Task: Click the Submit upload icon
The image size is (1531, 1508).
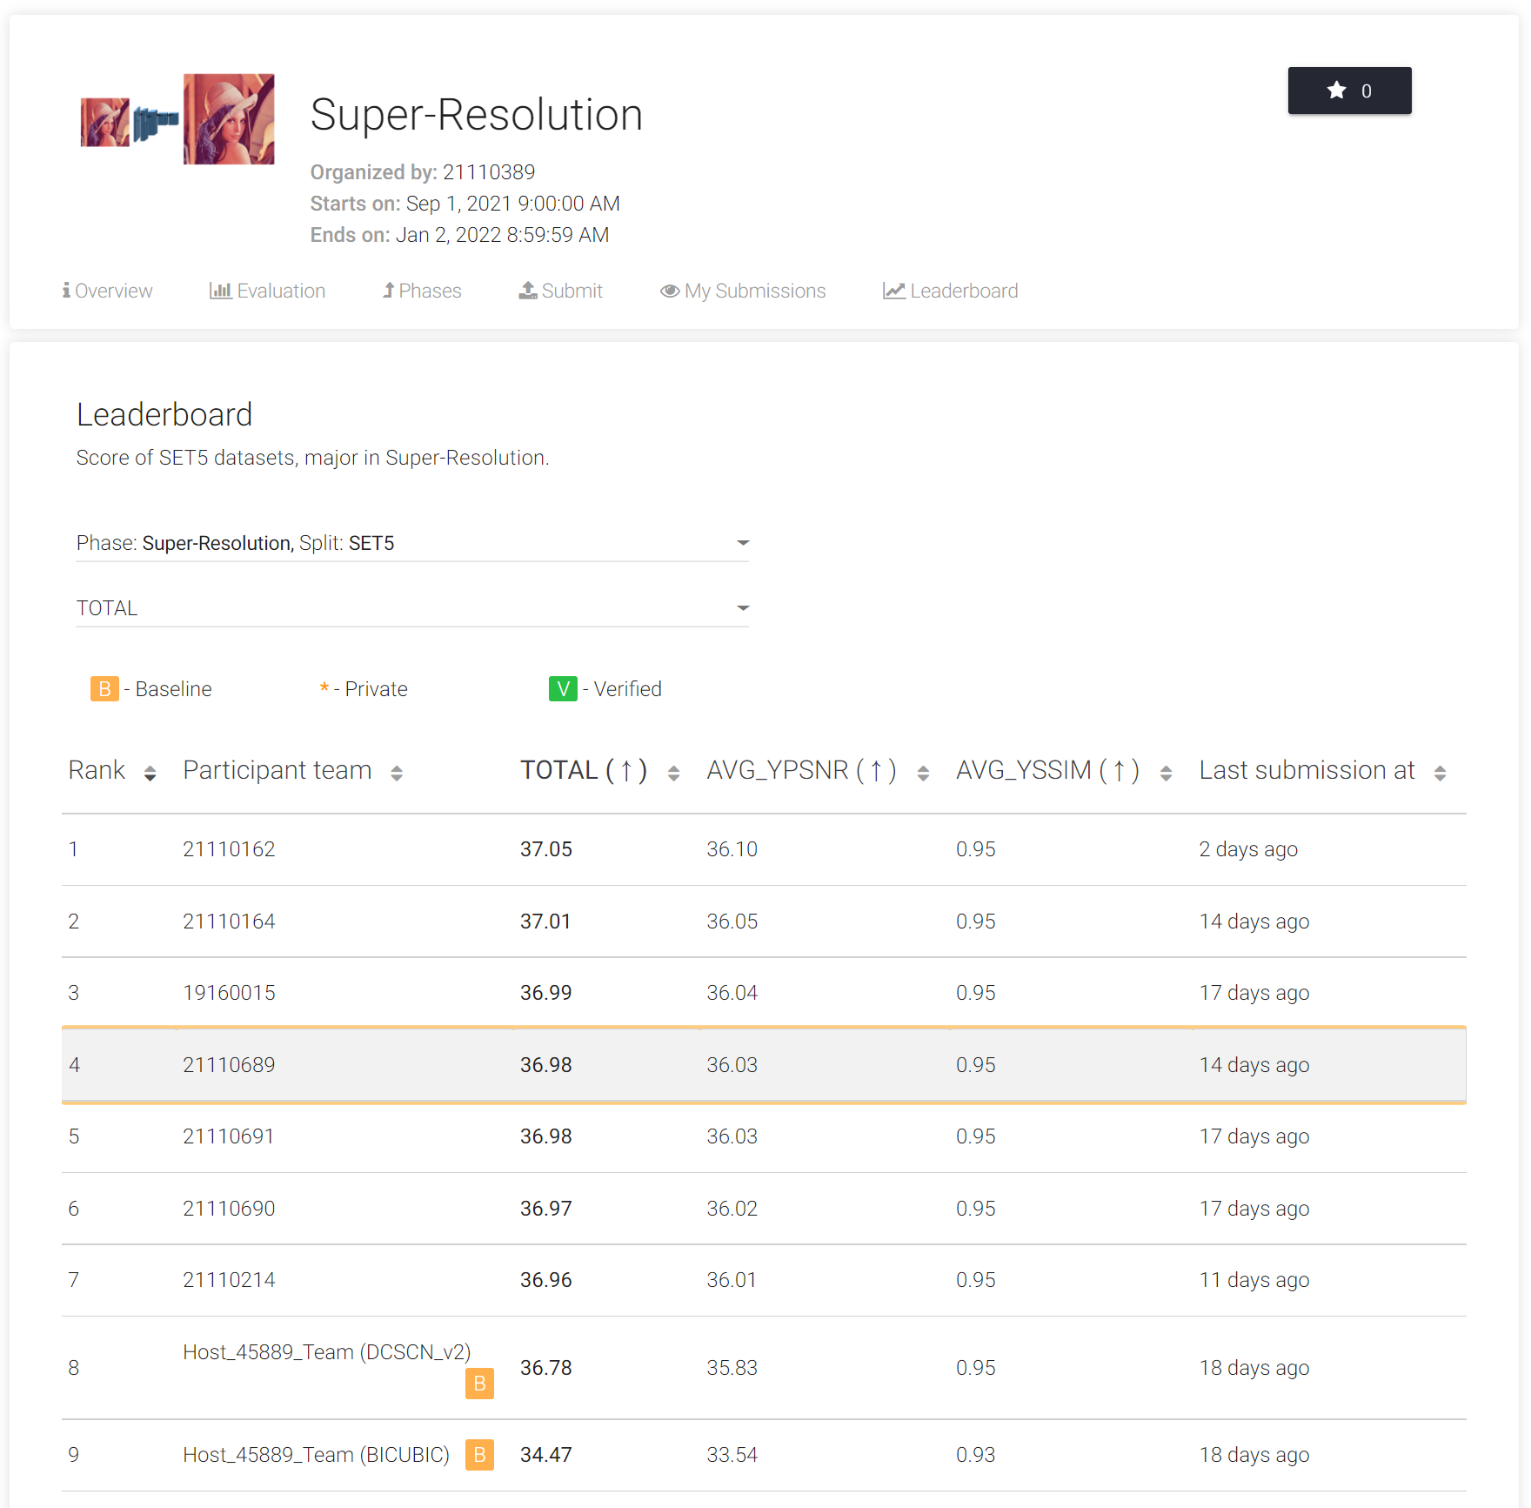Action: pyautogui.click(x=527, y=291)
